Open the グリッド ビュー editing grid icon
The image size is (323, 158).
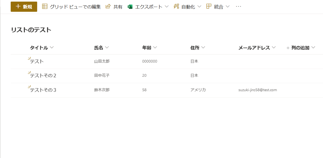(45, 6)
